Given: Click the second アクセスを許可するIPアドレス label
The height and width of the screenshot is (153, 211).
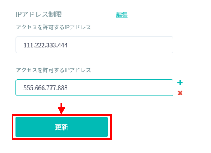Looking at the screenshot, I should click(53, 70).
